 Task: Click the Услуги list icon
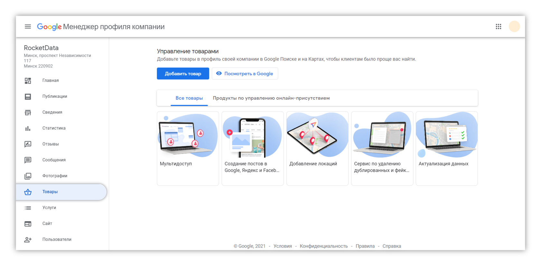(28, 208)
